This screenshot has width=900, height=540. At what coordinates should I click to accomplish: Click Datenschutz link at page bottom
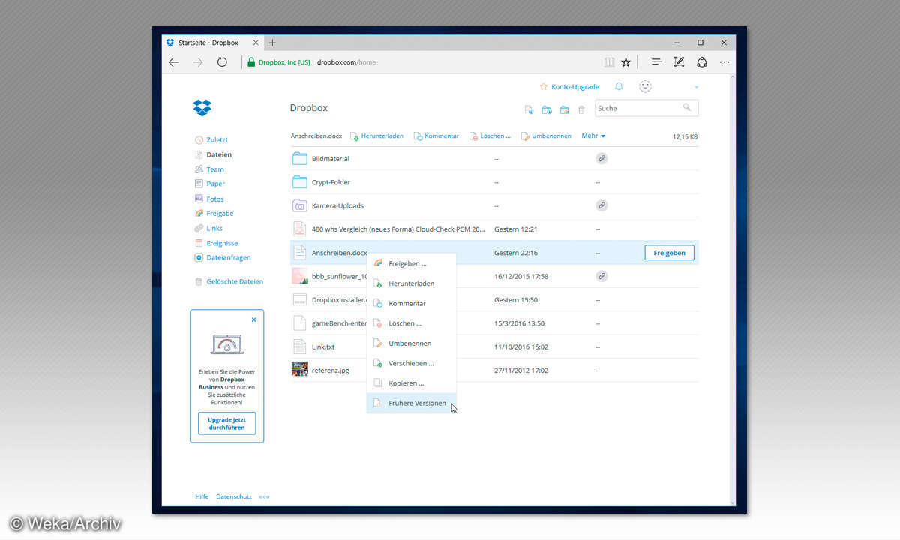coord(234,496)
